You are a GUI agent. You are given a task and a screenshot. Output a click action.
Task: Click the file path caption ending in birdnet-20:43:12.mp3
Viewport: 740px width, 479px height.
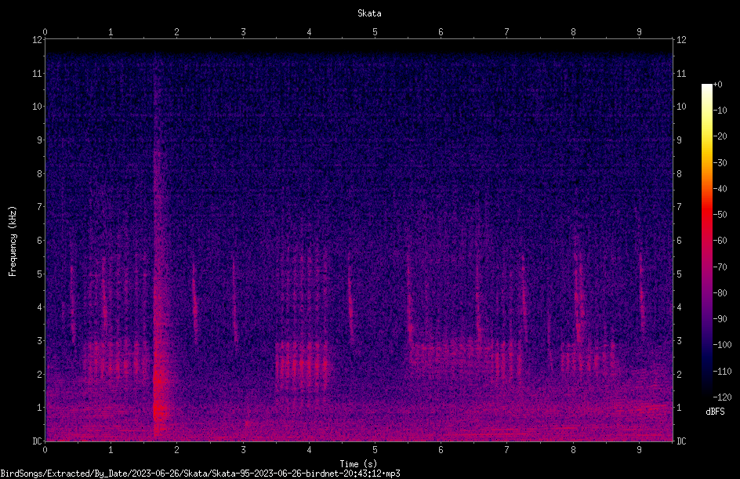click(200, 474)
